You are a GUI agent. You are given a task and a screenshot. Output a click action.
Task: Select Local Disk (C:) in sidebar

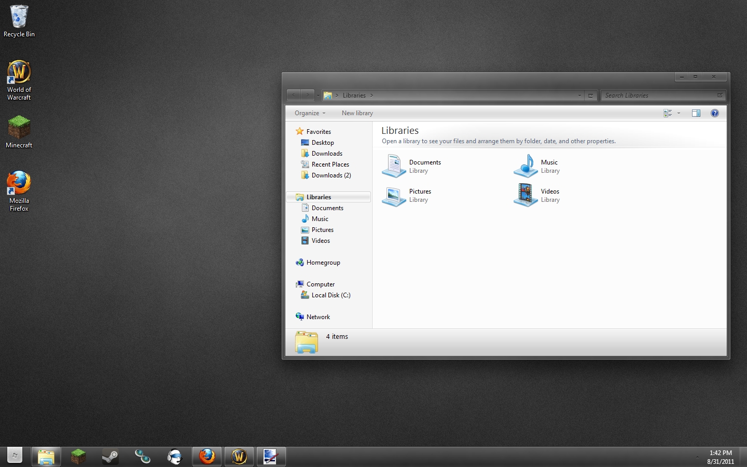pos(331,295)
